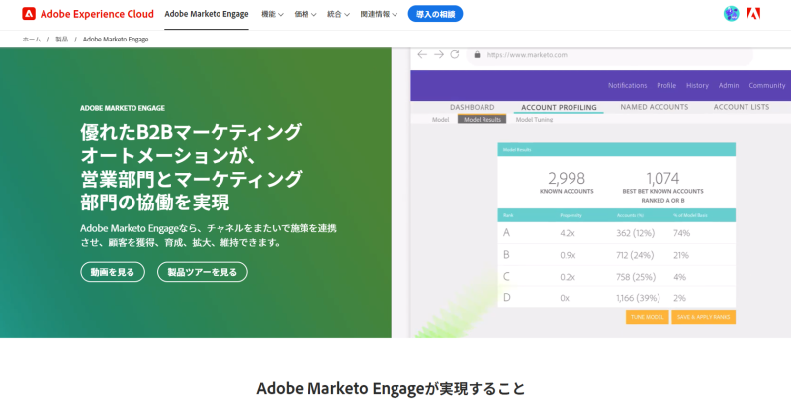Image resolution: width=791 pixels, height=406 pixels.
Task: Expand the 統合 dropdown menu
Action: [338, 14]
